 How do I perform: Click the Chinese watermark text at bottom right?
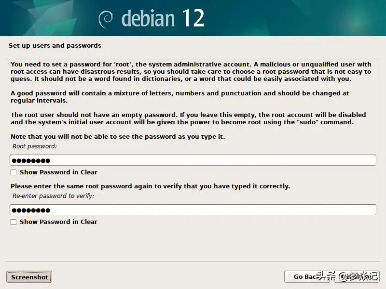pyautogui.click(x=347, y=276)
